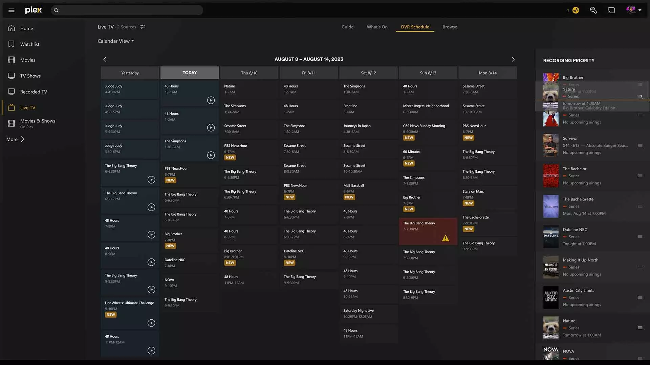Click the Home icon in sidebar
This screenshot has height=365, width=650.
[12, 28]
